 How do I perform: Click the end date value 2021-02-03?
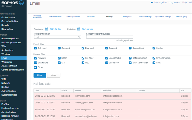click(x=87, y=29)
